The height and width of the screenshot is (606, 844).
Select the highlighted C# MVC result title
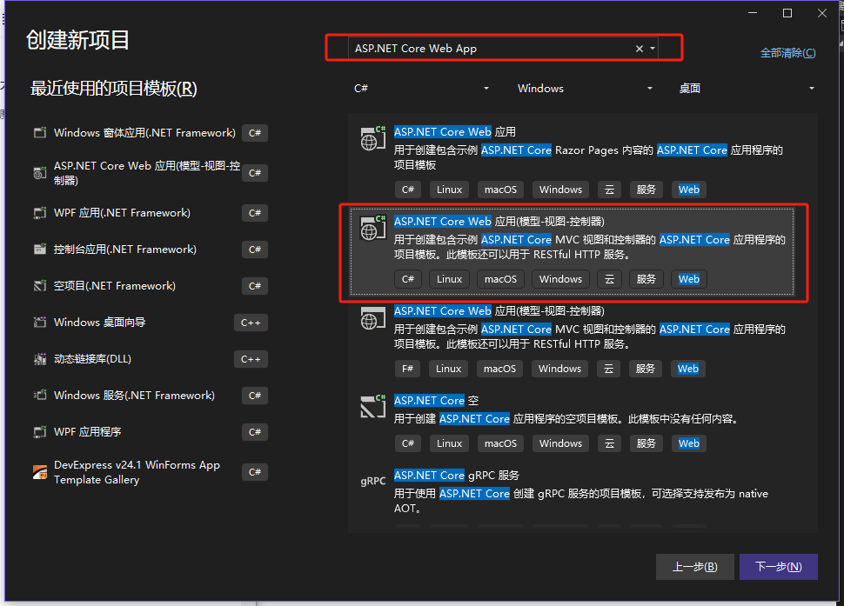(x=499, y=222)
